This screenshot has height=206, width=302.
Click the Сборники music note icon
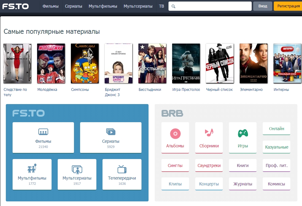(209, 133)
